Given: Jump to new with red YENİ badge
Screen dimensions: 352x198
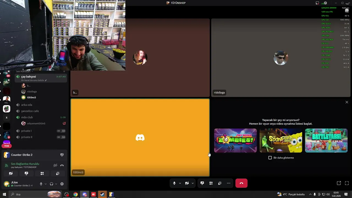Looking at the screenshot, I should (7, 146).
